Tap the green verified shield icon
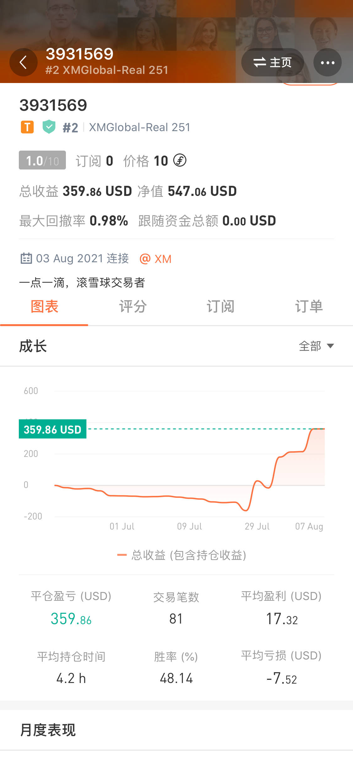 coord(49,127)
